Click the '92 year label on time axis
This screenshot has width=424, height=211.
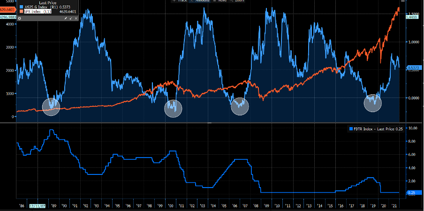tap(85, 206)
